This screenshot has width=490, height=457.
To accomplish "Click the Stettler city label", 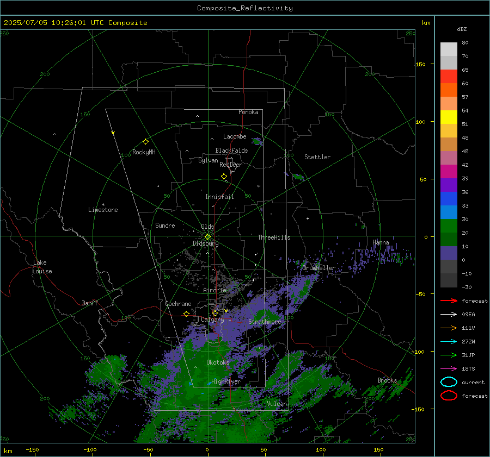I will [x=317, y=157].
